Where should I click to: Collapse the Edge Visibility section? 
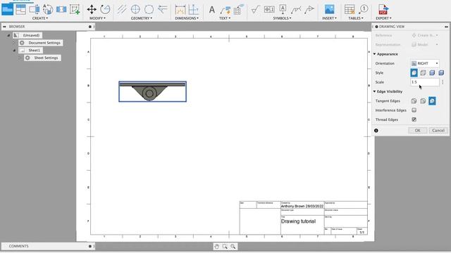pyautogui.click(x=374, y=91)
